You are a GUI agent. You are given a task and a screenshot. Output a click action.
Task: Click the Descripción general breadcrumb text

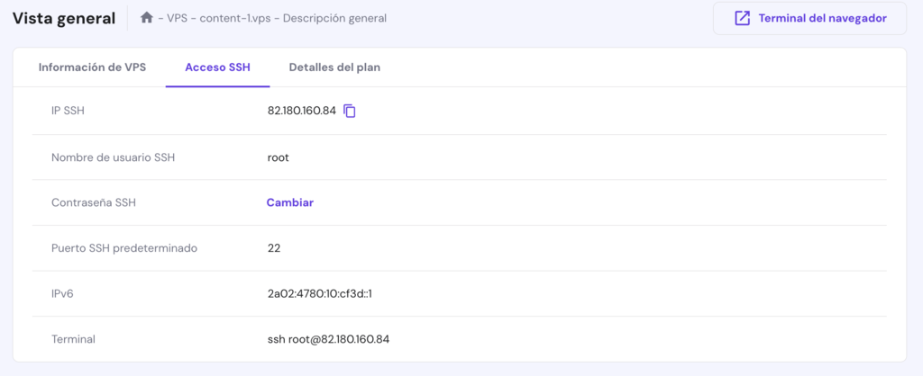pos(334,18)
